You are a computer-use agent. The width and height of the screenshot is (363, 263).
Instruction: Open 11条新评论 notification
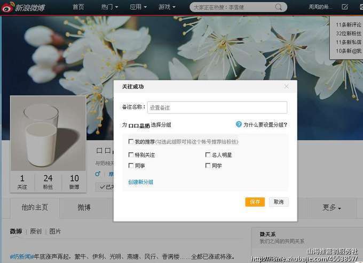349,24
